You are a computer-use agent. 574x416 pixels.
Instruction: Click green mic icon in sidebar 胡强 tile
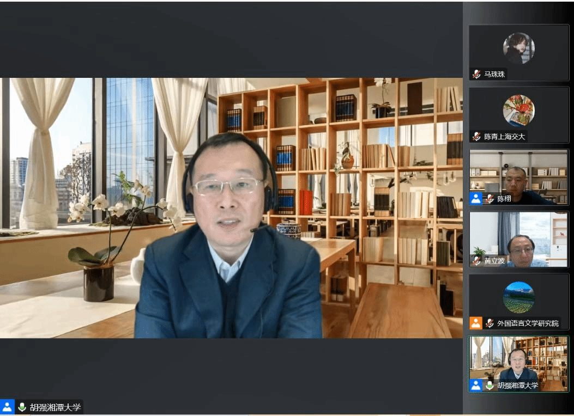490,385
